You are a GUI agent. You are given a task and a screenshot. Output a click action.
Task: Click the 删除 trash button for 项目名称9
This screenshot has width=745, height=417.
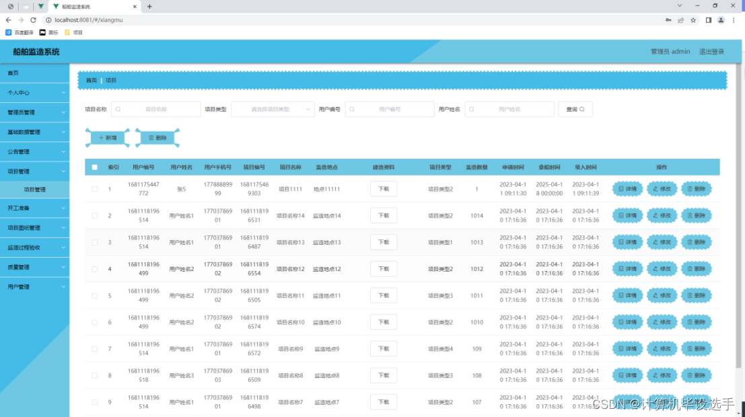click(697, 348)
